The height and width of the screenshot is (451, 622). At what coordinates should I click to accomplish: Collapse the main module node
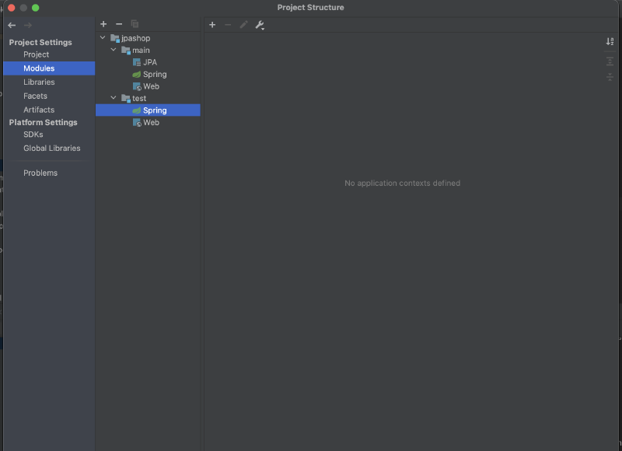pos(114,50)
